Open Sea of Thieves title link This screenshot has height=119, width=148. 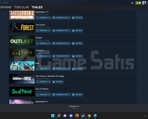(x=42, y=89)
